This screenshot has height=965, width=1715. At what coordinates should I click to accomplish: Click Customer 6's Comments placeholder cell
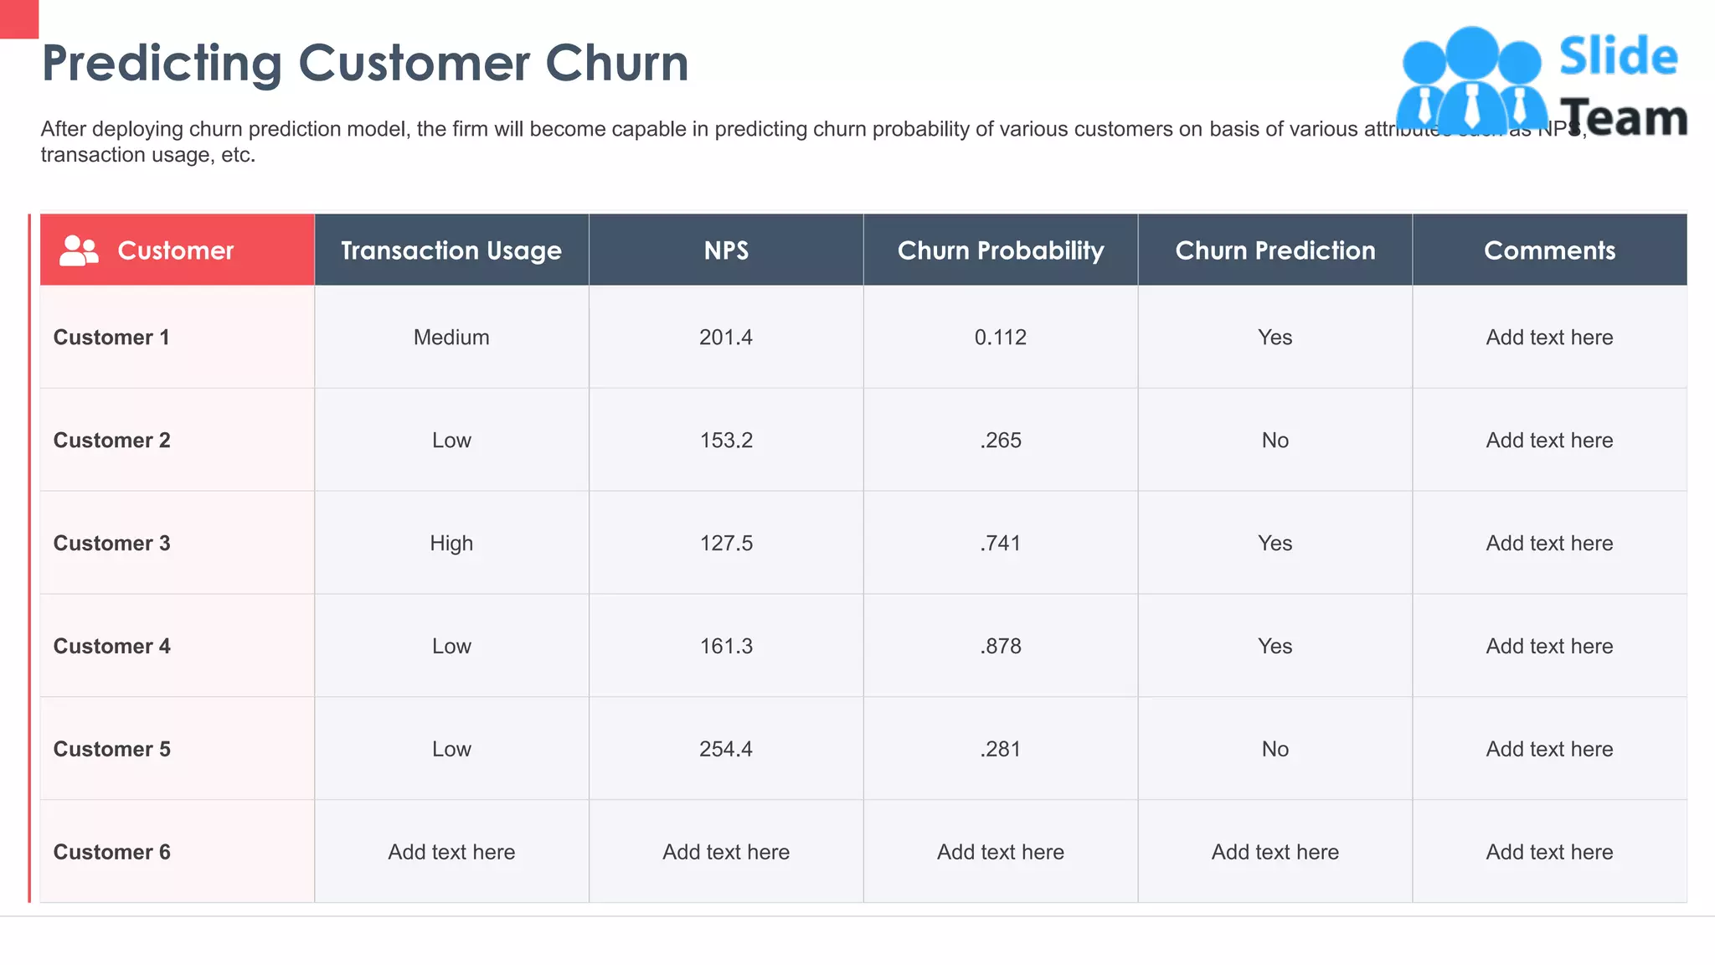(1550, 853)
